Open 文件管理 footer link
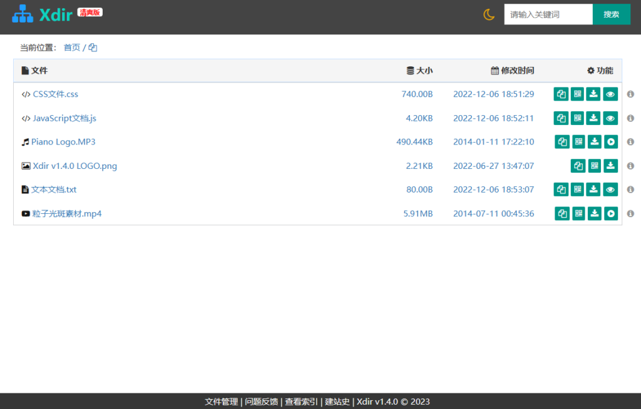This screenshot has height=409, width=641. tap(221, 401)
